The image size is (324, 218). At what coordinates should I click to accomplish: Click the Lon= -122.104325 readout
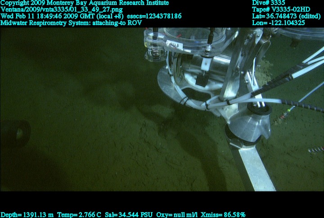279,23
